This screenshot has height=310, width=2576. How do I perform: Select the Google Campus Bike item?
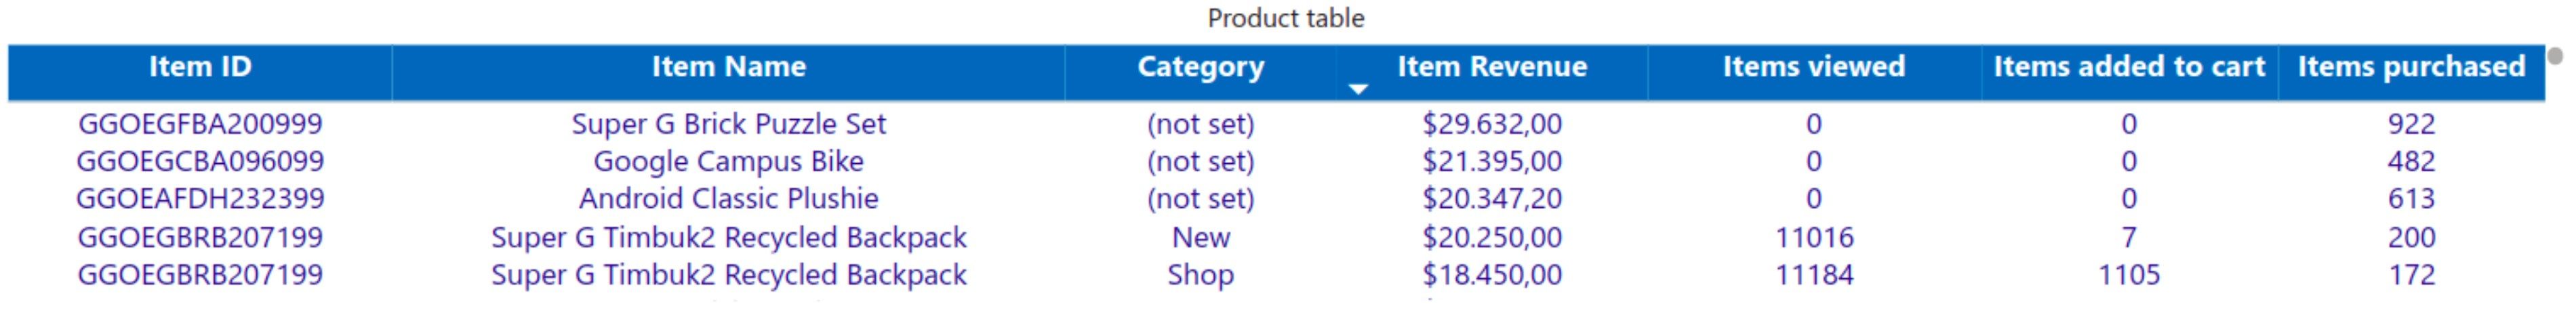click(728, 161)
